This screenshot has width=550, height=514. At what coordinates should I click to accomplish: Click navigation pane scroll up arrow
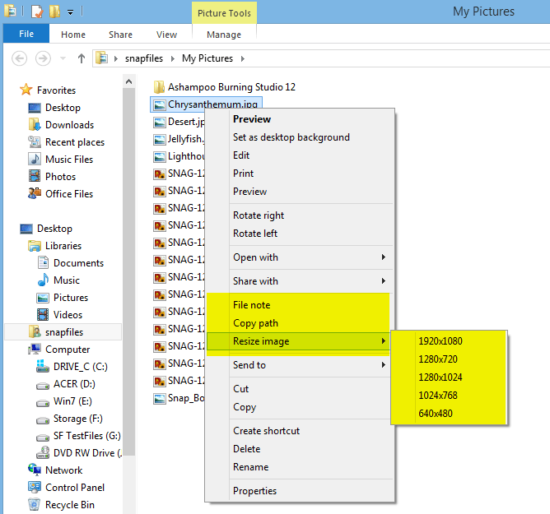tap(128, 81)
